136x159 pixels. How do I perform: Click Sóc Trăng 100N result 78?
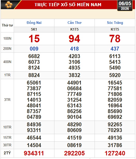[115, 39]
